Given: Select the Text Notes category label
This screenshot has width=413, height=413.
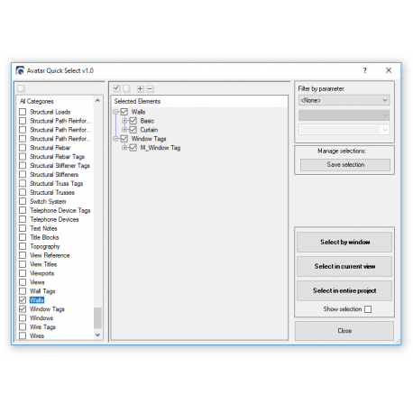Looking at the screenshot, I should (43, 228).
